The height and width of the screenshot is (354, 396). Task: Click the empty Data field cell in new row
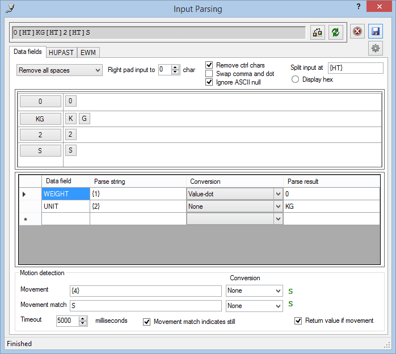[x=66, y=219]
